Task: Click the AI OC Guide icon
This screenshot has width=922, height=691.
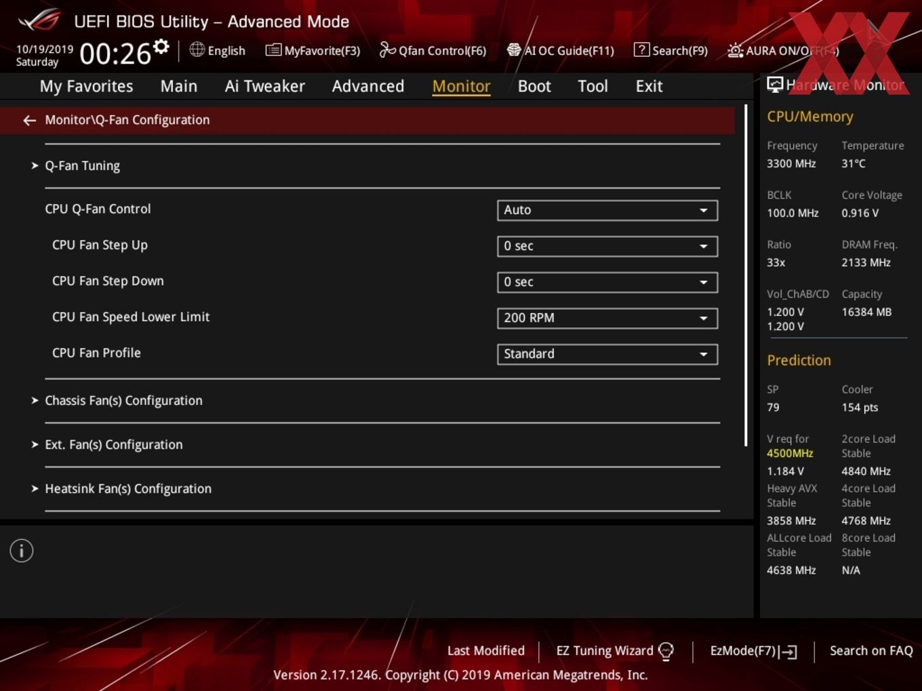Action: pos(514,50)
